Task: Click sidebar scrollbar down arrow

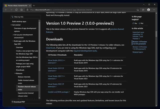Action: (39, 98)
